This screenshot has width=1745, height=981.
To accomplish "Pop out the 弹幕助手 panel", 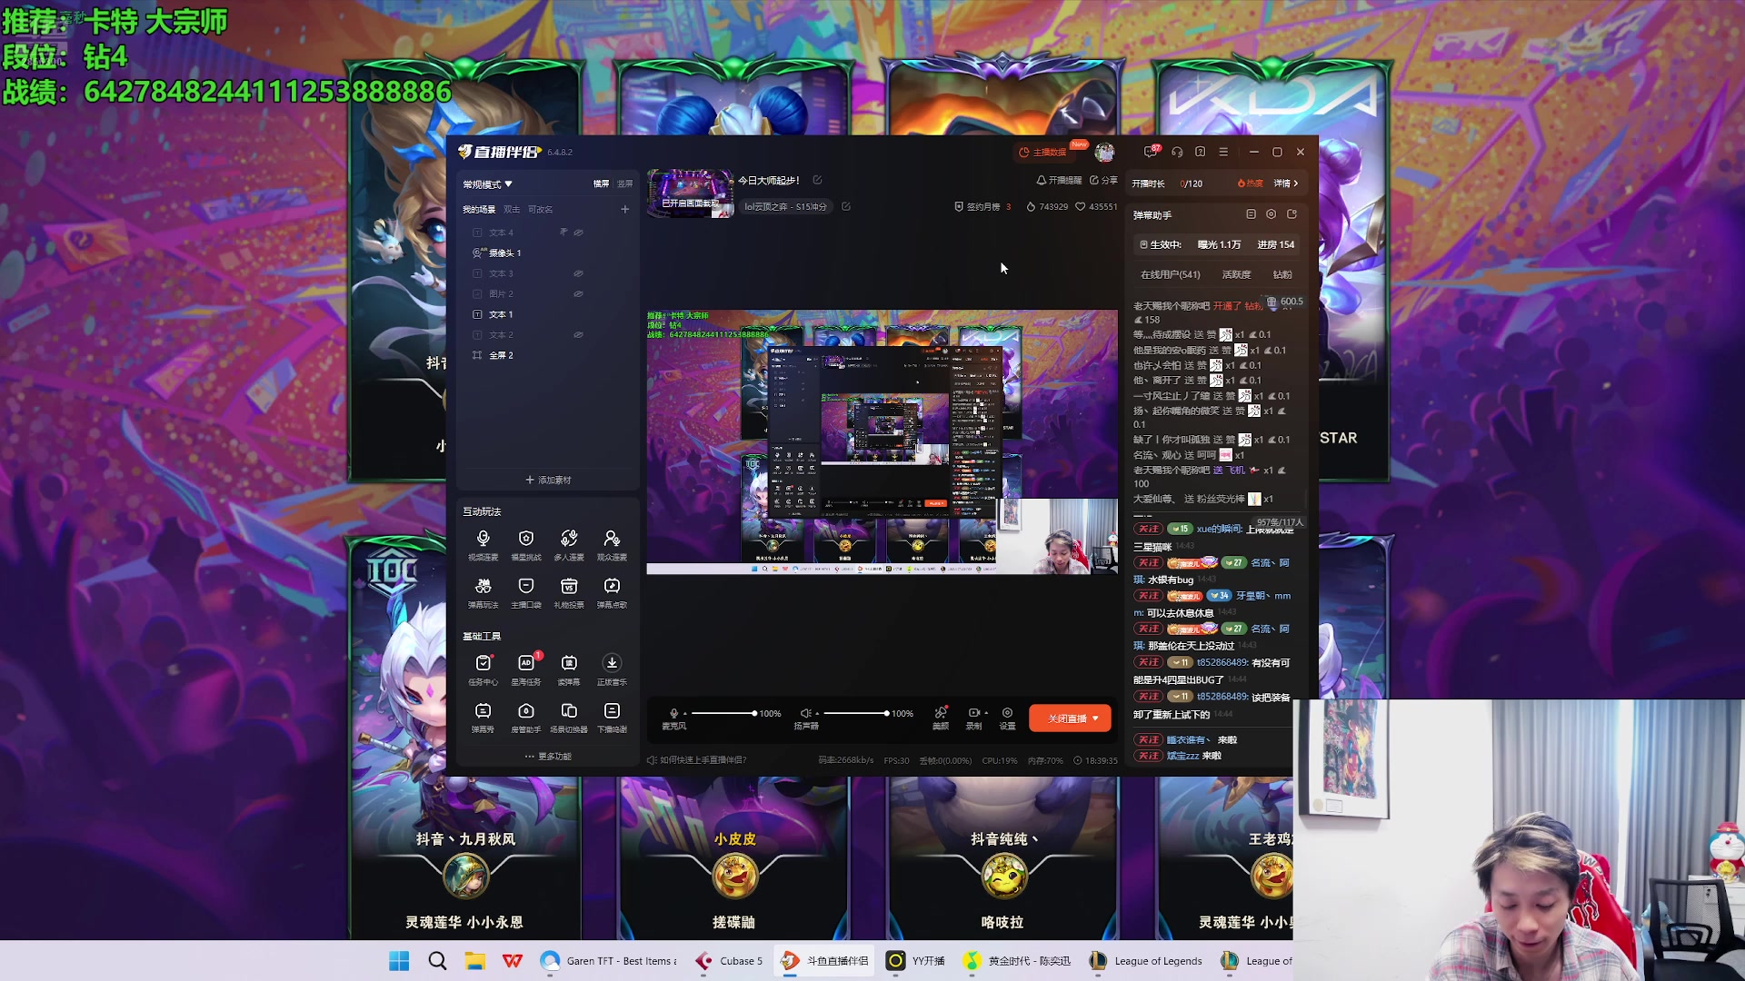I will (1291, 214).
